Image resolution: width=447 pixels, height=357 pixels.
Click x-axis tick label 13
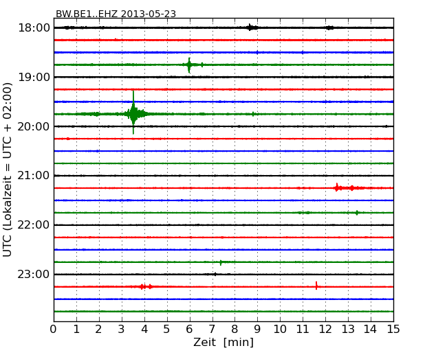pyautogui.click(x=348, y=330)
